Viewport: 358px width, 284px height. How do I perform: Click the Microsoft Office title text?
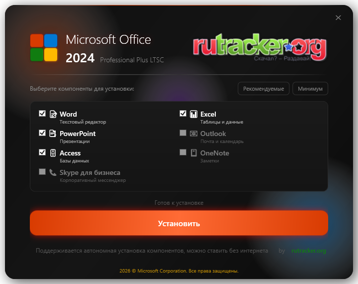click(108, 39)
